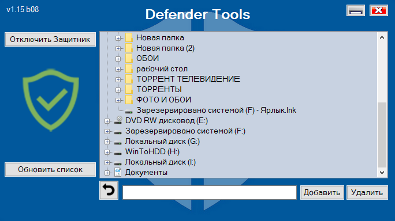Expand the Новая папка folder node

click(x=118, y=38)
